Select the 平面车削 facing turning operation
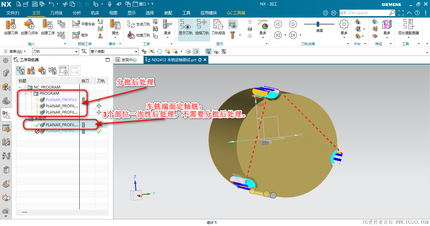 click(x=83, y=24)
